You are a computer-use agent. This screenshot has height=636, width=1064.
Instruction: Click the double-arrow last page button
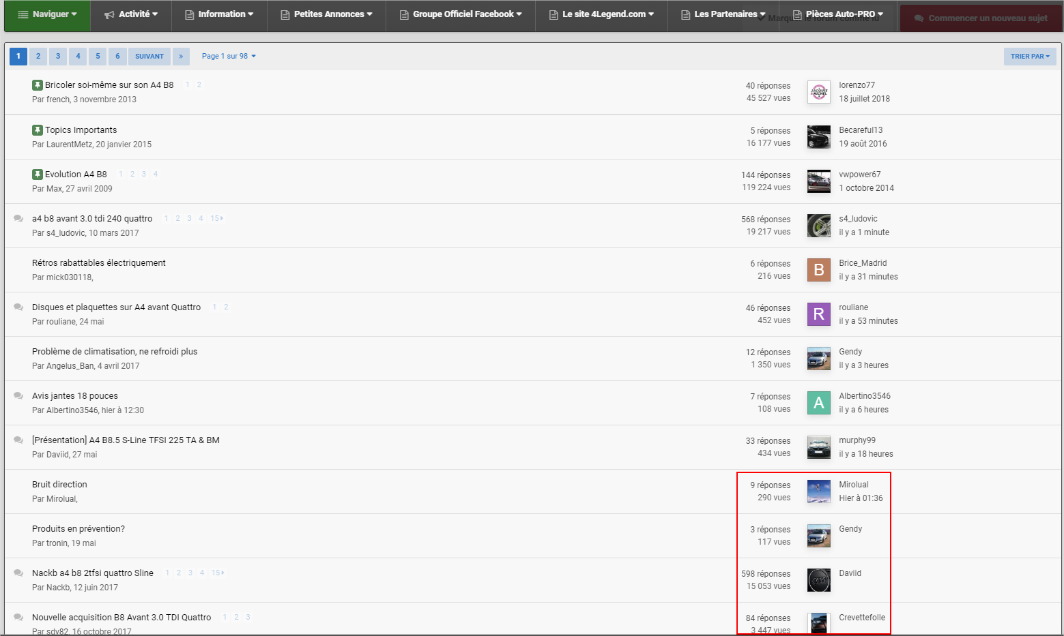coord(181,57)
